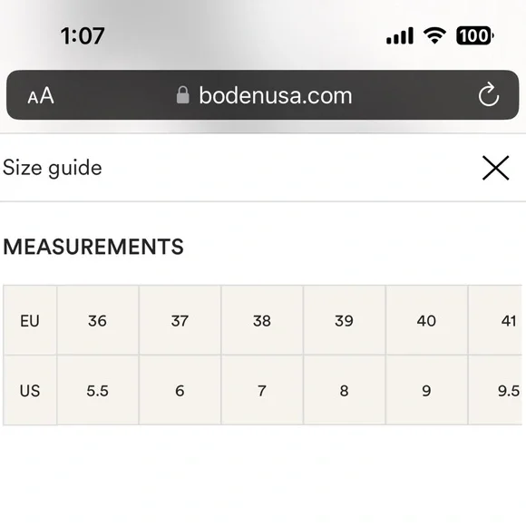The image size is (526, 526).
Task: Tap the US 5.5 size cell
Action: [98, 390]
